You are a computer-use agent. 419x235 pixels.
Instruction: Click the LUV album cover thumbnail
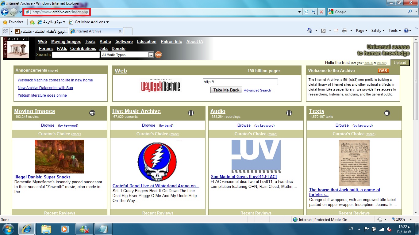click(x=256, y=157)
